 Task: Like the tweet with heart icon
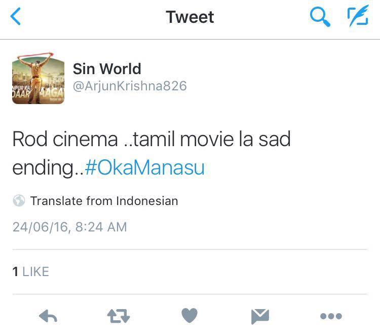189,315
